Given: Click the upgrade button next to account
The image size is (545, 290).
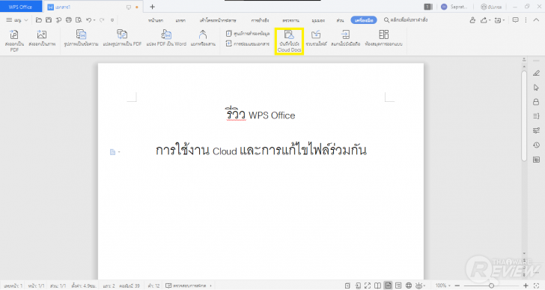Looking at the screenshot, I should (x=491, y=7).
